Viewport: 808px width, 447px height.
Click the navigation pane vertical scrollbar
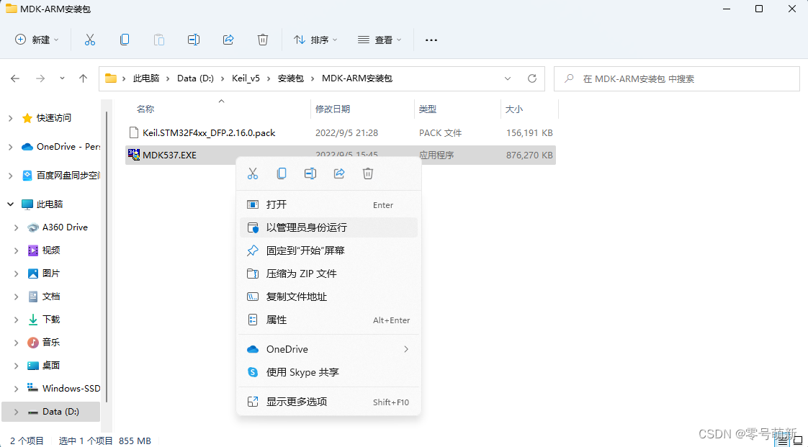point(107,258)
